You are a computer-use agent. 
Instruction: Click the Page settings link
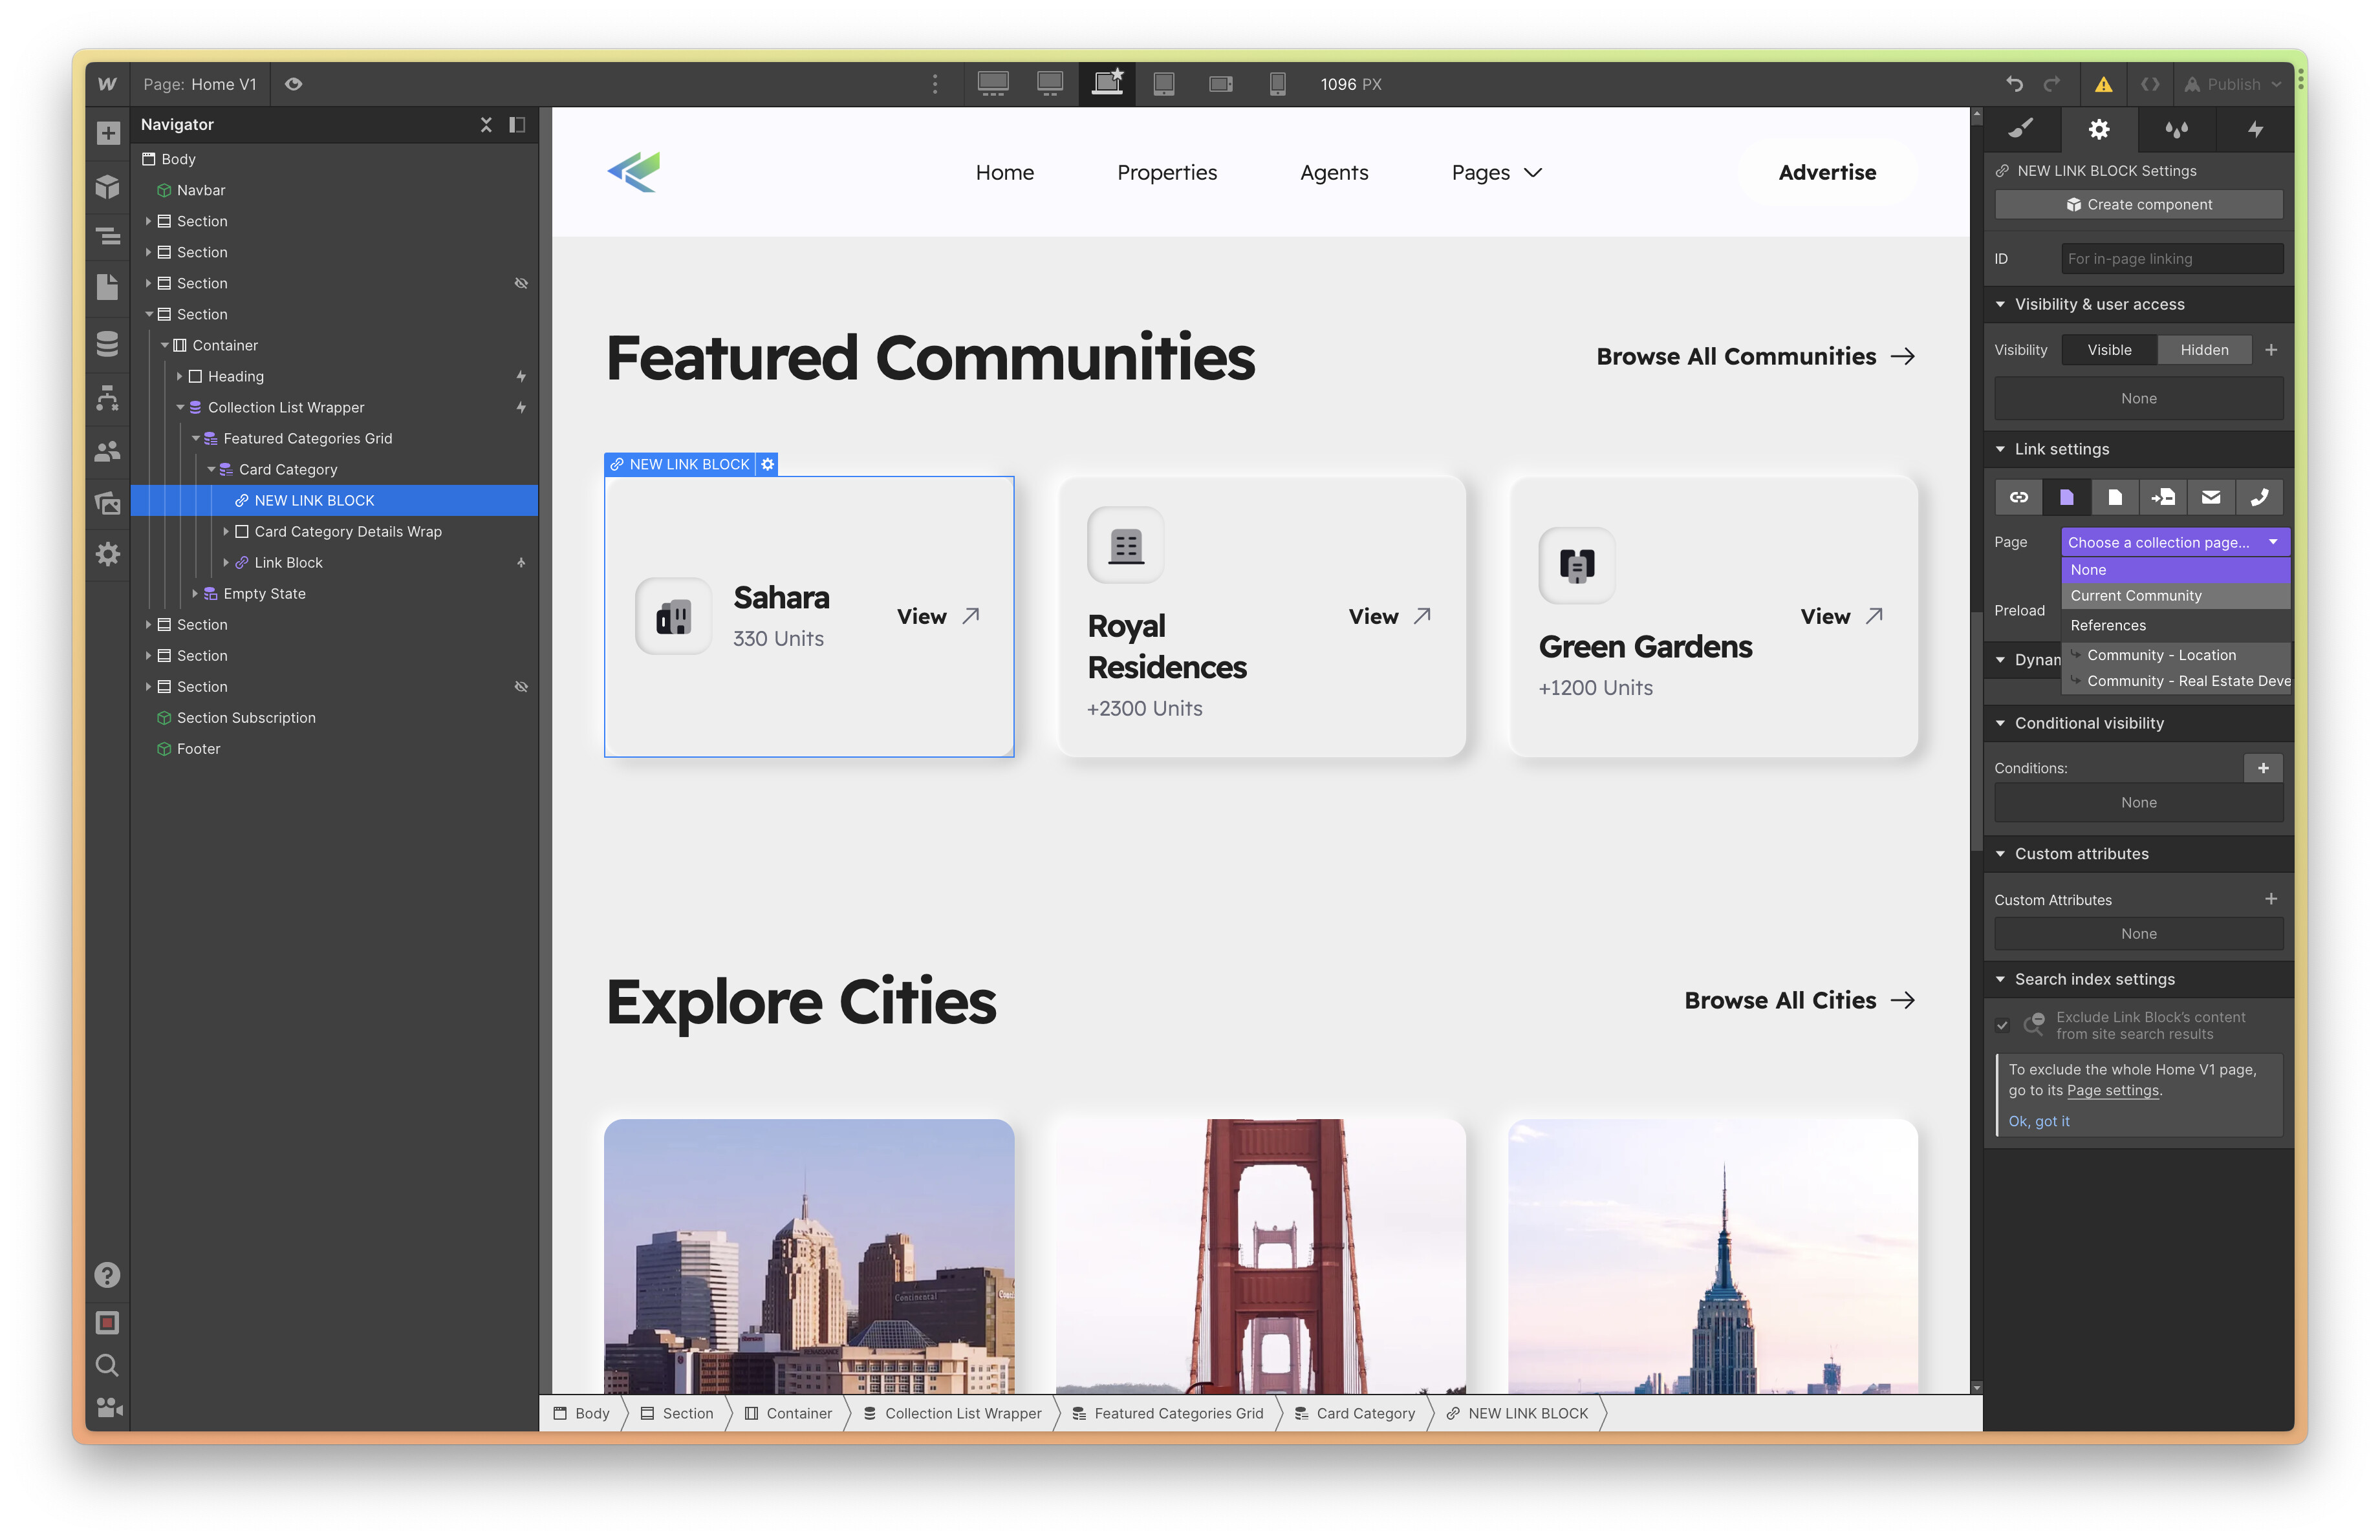point(2112,1090)
